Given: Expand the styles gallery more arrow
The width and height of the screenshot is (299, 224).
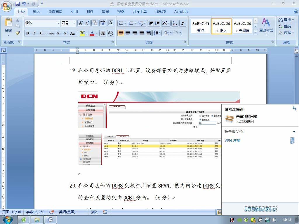Looking at the screenshot, I should click(x=256, y=32).
